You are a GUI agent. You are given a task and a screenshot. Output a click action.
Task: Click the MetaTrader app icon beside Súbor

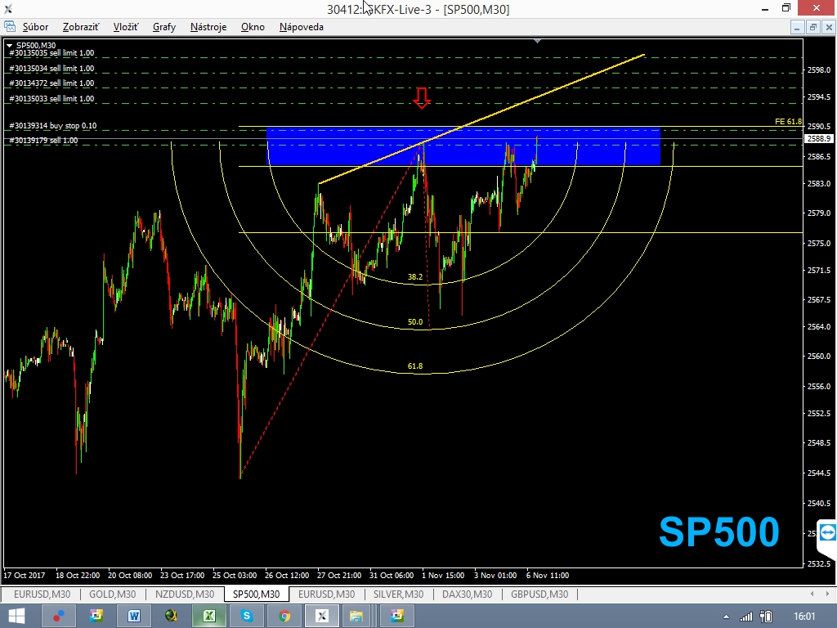10,27
